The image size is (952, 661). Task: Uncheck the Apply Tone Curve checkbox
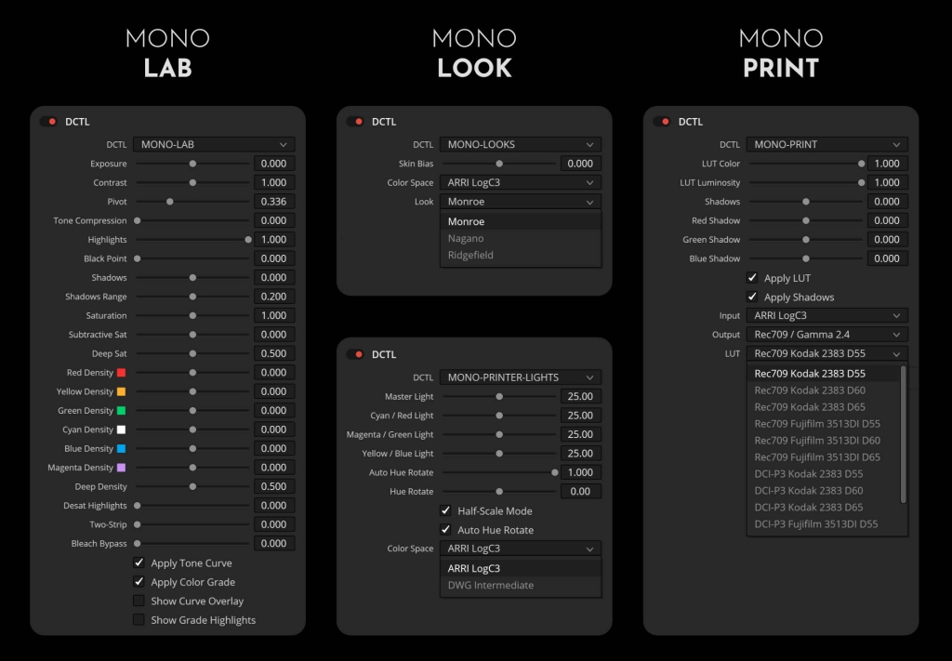139,563
